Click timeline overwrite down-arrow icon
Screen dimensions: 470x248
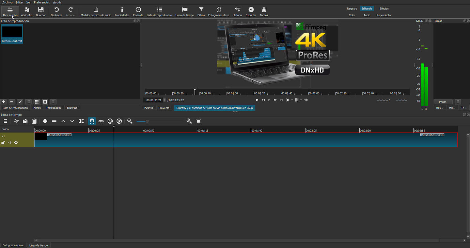coord(72,121)
